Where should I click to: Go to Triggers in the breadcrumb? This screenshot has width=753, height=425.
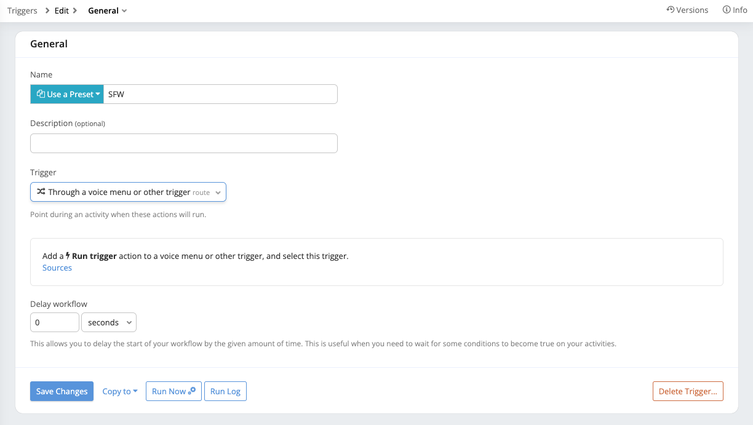tap(22, 10)
